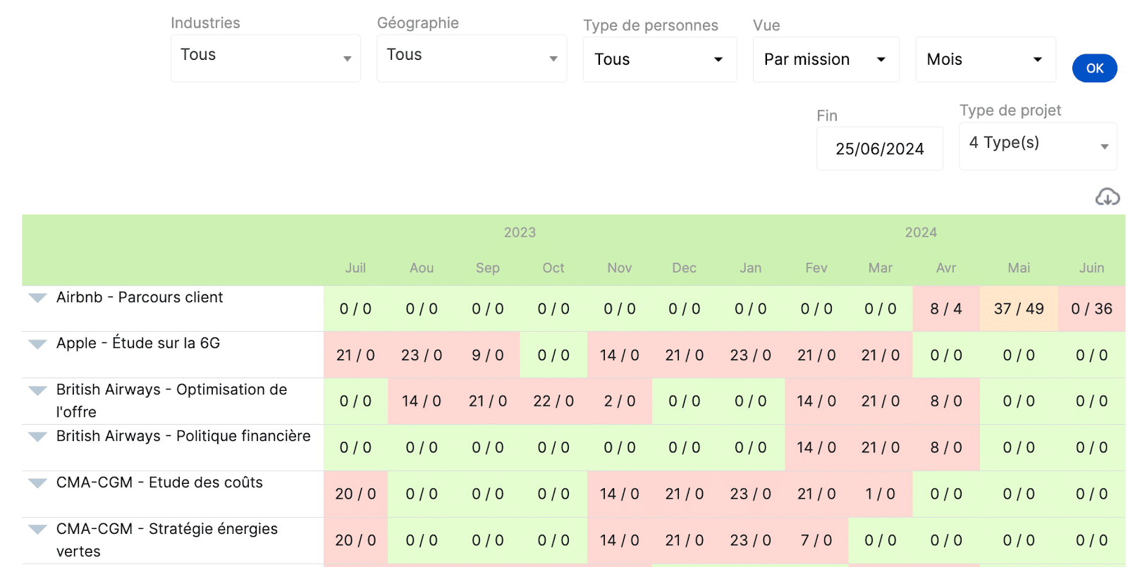
Task: Open the Type de personnes dropdown
Action: click(x=660, y=60)
